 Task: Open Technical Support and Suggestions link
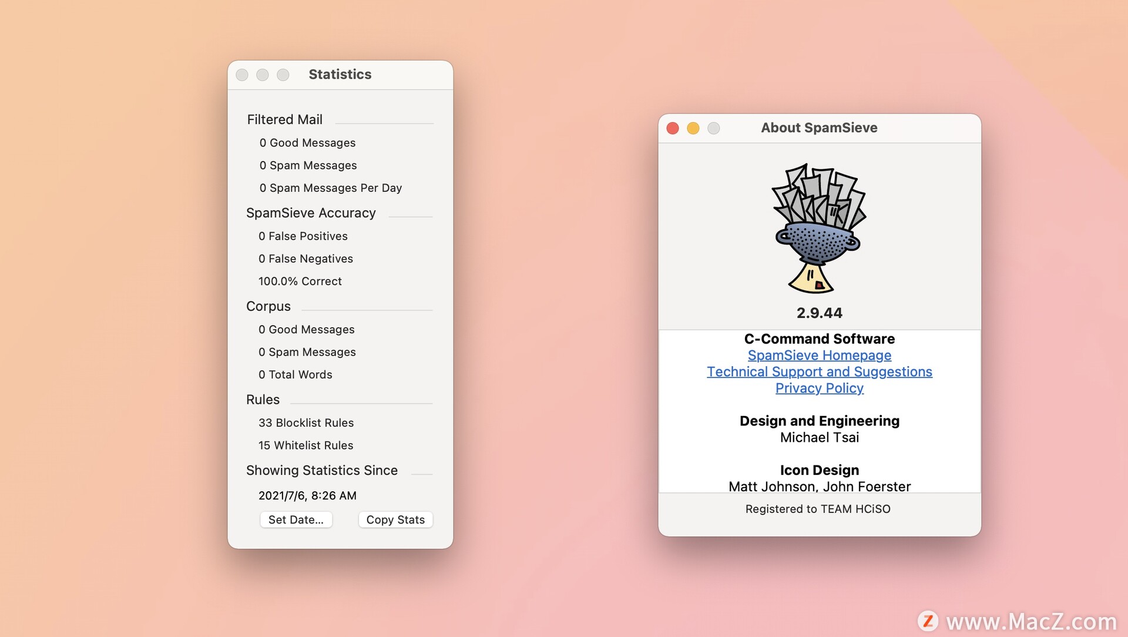tap(819, 372)
